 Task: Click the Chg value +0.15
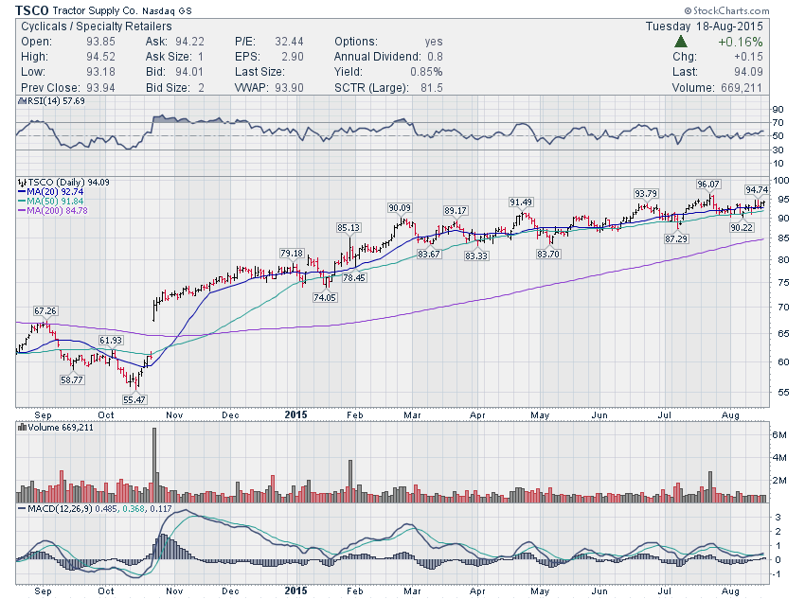click(748, 57)
